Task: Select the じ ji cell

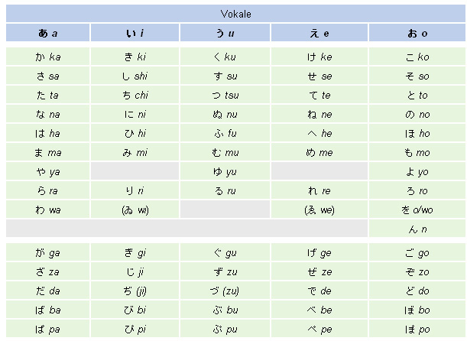Action: (135, 272)
